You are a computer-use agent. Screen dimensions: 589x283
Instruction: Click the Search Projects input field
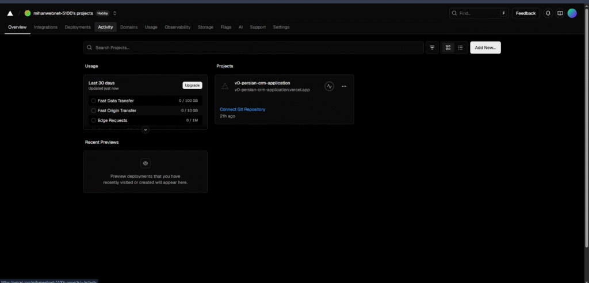click(253, 48)
